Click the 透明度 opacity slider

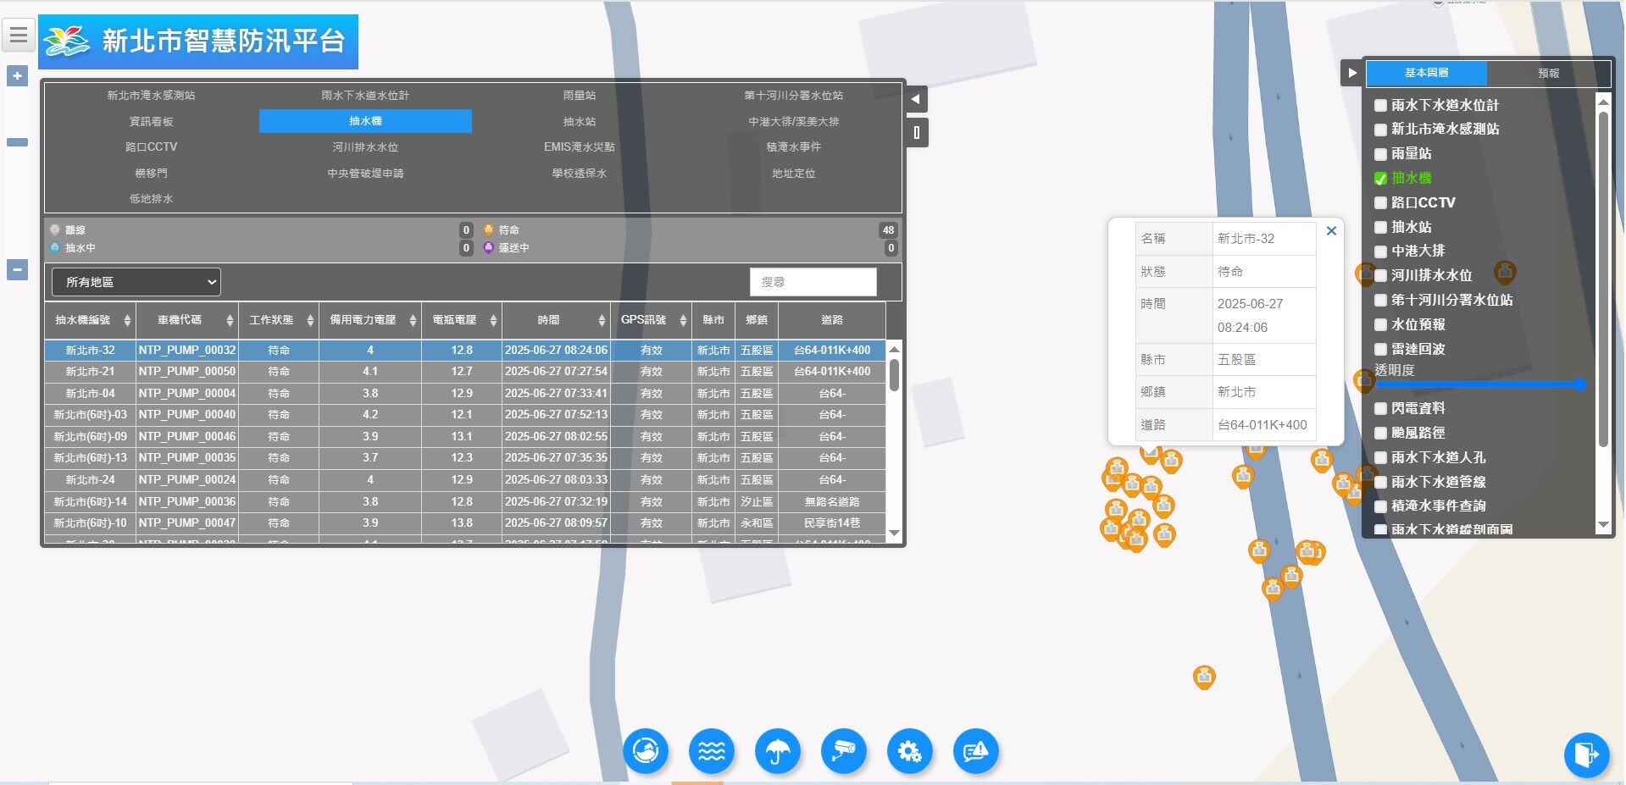[x=1479, y=384]
